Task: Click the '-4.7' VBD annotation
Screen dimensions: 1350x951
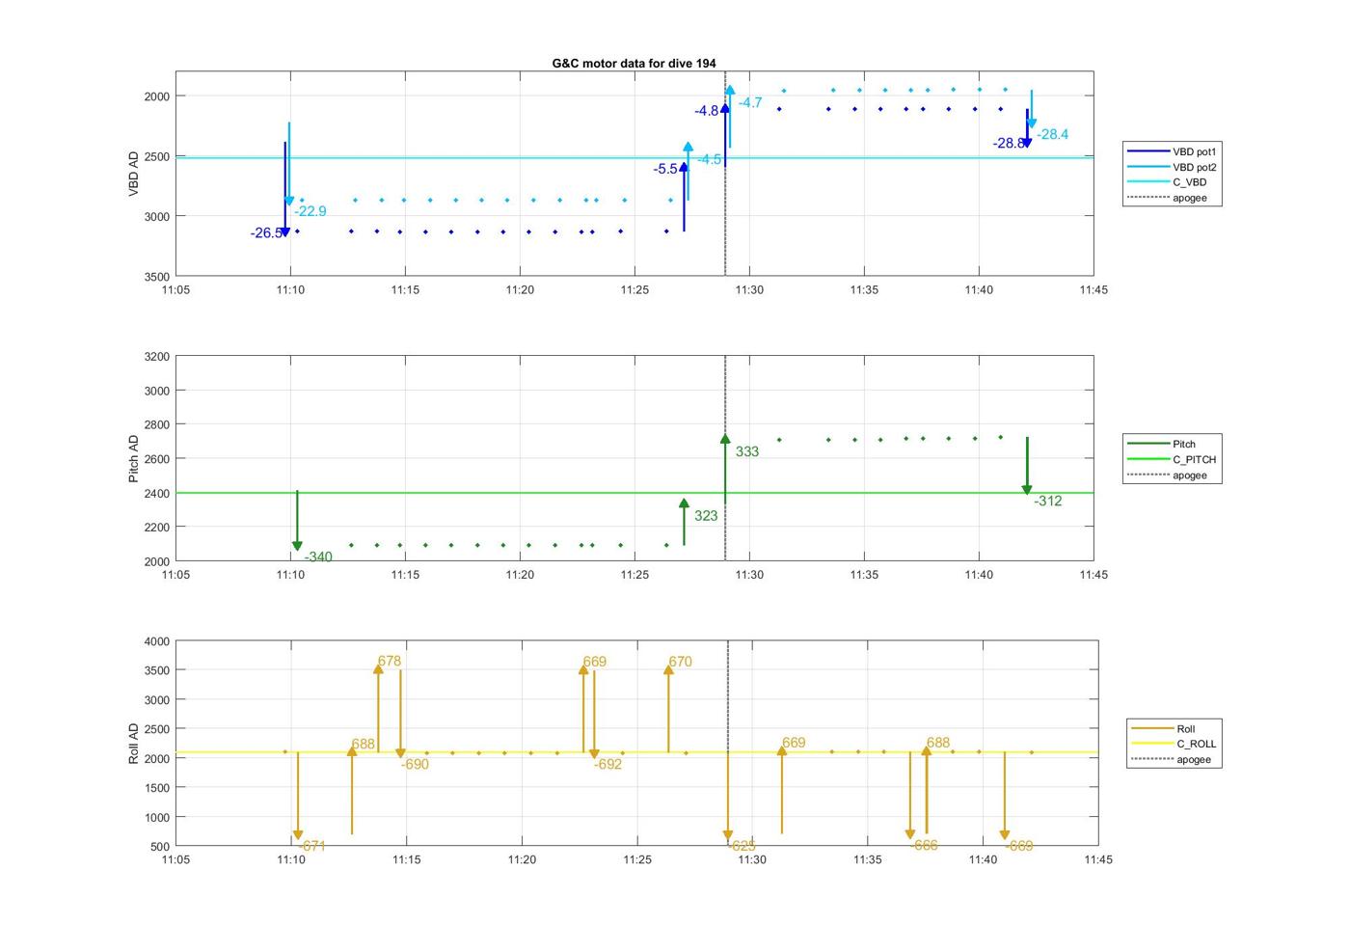Action: [750, 102]
